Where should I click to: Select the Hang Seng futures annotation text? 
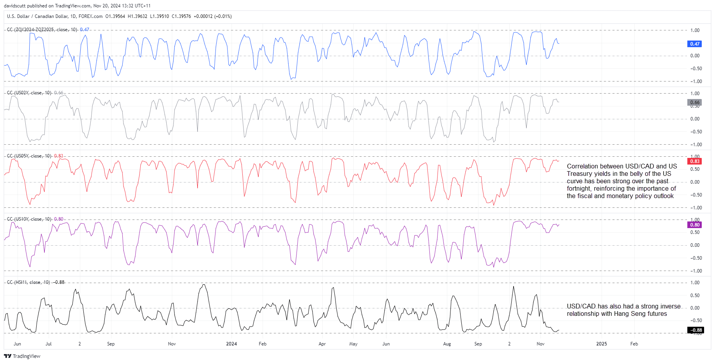pyautogui.click(x=623, y=310)
